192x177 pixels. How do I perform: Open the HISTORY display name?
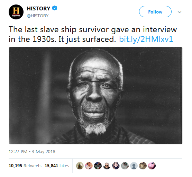[x=38, y=8]
